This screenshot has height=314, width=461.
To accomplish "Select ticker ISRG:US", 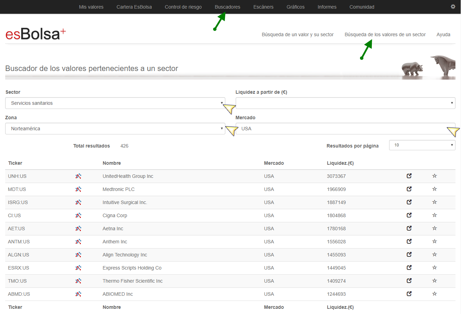I will pos(18,202).
